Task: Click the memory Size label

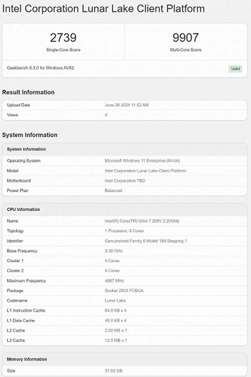Action: click(x=11, y=371)
